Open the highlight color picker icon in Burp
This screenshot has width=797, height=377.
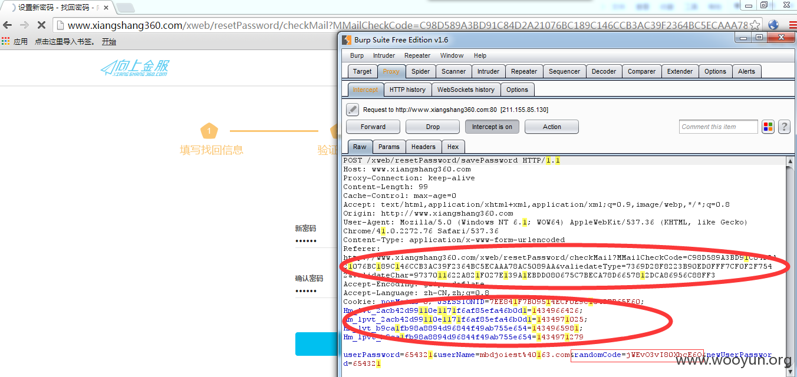[x=768, y=127]
